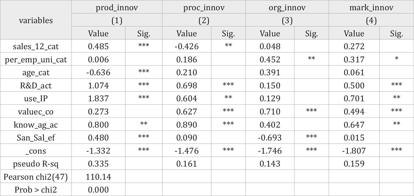
Task: Select the org_innov column header
Action: pos(287,7)
